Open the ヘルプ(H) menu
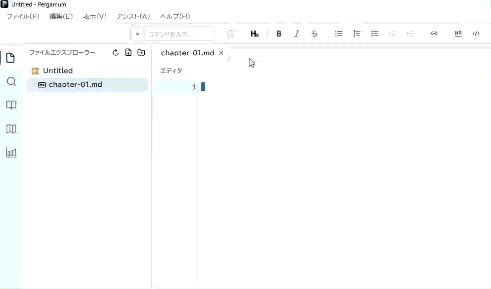 coord(175,16)
